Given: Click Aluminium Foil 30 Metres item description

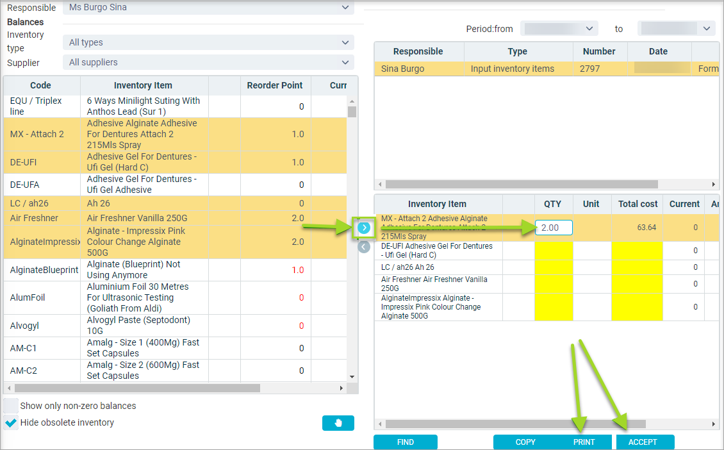Looking at the screenshot, I should click(138, 297).
